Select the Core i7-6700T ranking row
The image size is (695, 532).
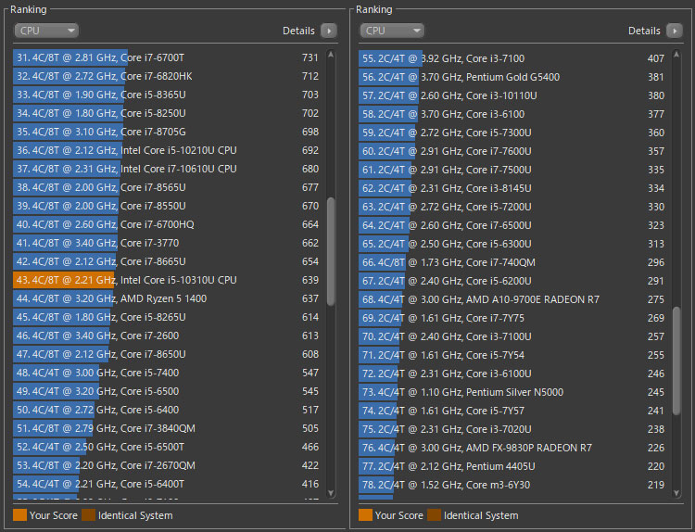click(x=167, y=57)
